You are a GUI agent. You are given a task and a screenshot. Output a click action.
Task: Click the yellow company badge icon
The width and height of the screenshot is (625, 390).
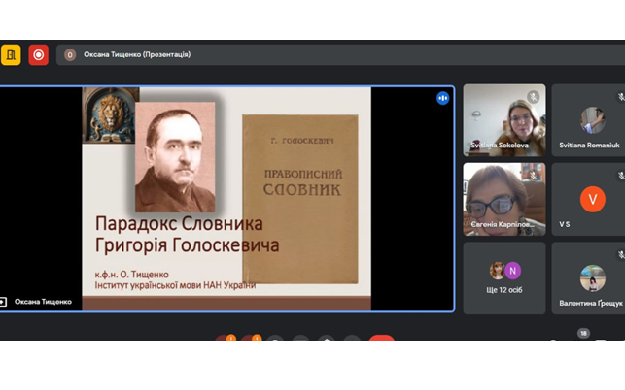11,55
